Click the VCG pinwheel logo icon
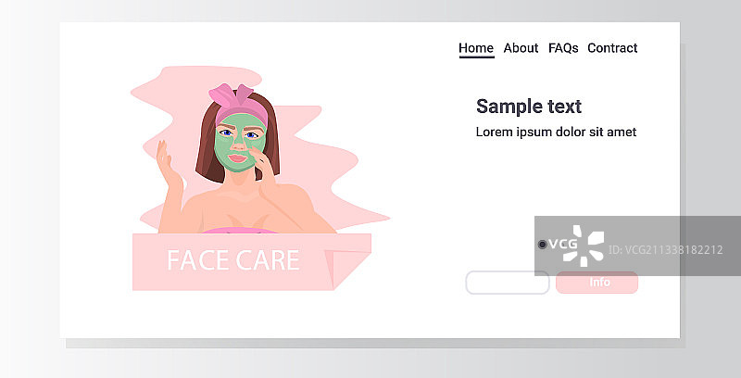741x378 pixels. (x=584, y=246)
